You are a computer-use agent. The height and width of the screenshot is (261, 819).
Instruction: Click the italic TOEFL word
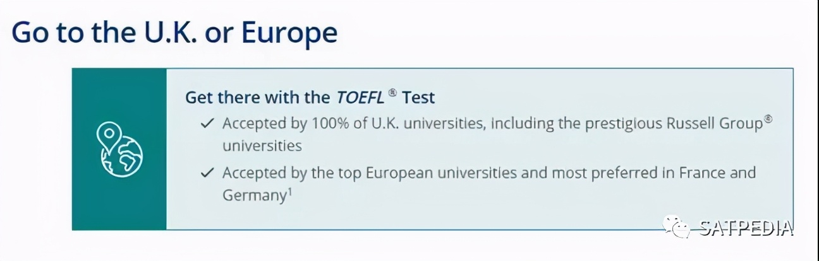360,98
